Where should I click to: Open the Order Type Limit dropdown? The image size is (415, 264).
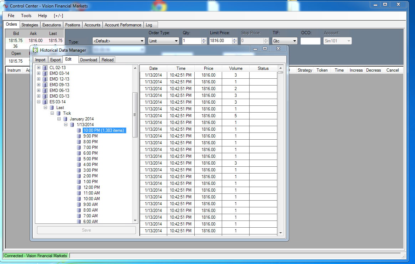pos(176,41)
